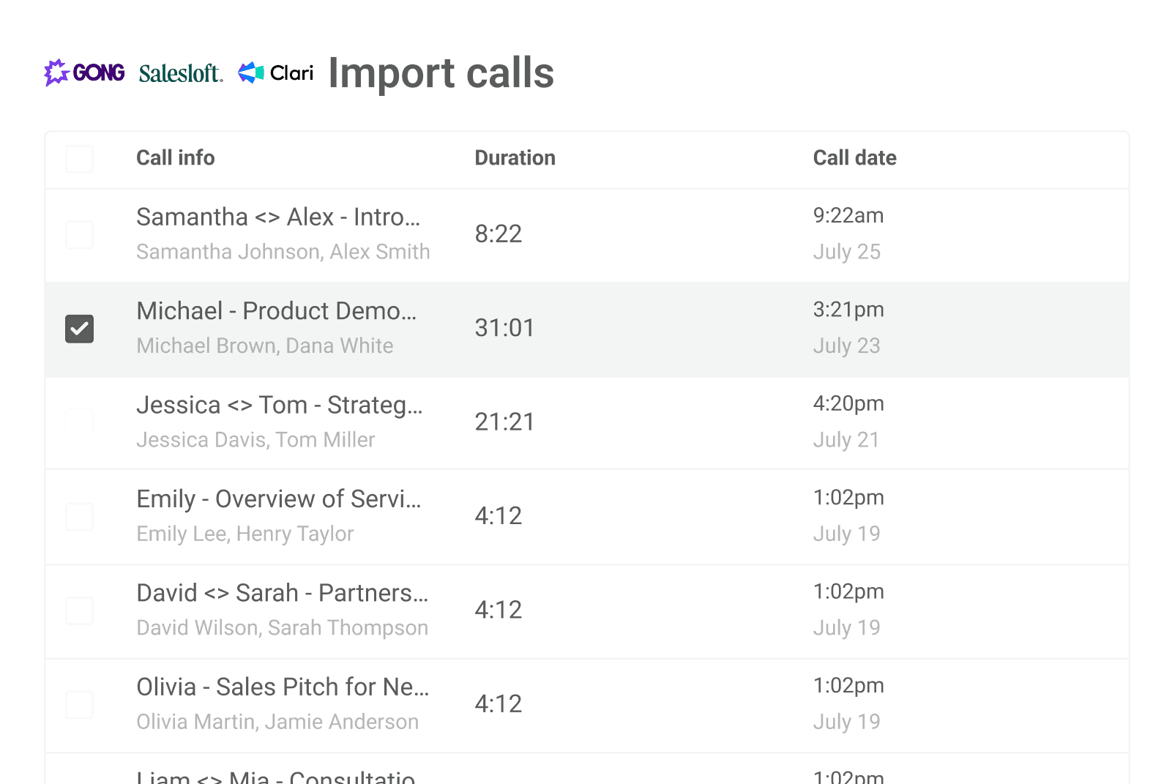Click the Call date column header

(855, 158)
